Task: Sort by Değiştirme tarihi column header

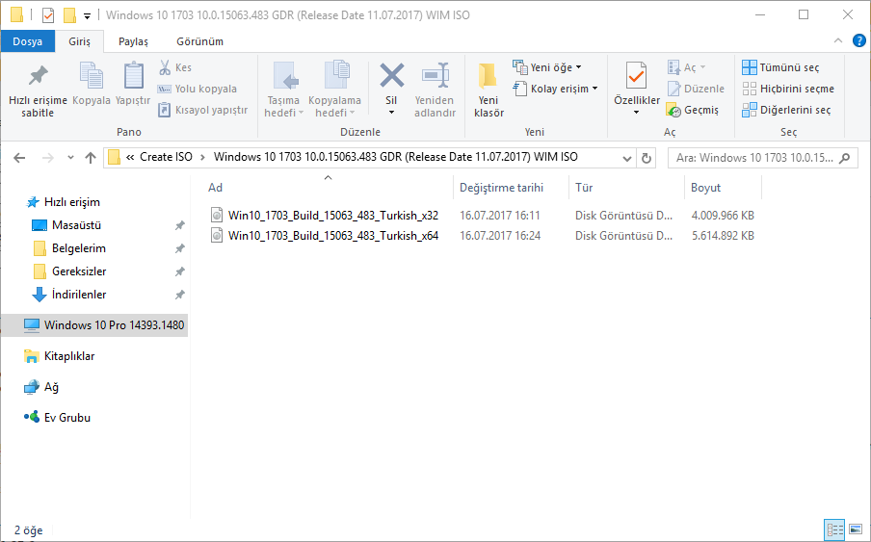Action: 511,188
